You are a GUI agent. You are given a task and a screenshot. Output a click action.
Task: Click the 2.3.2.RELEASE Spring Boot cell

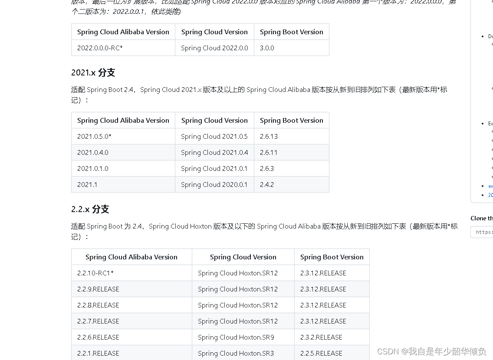click(332, 337)
